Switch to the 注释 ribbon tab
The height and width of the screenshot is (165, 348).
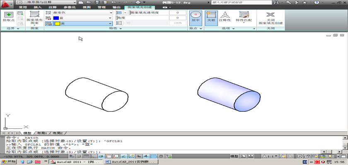tap(53, 7)
